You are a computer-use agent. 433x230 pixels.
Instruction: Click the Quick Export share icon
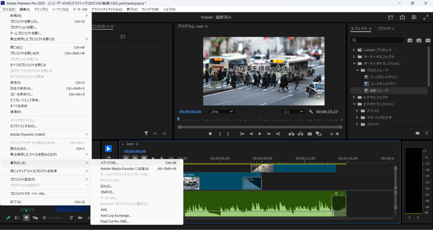(x=402, y=17)
